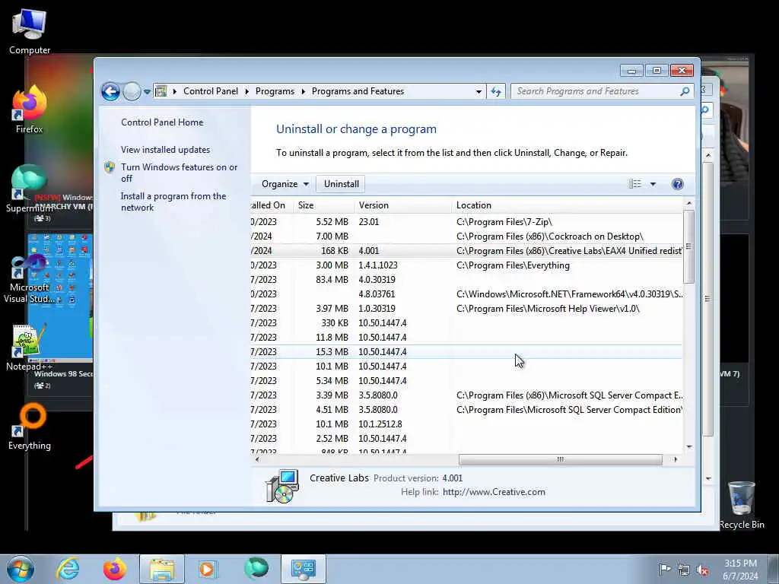779x584 pixels.
Task: Expand the arrow after Control Panel breadcrumb
Action: 247,91
